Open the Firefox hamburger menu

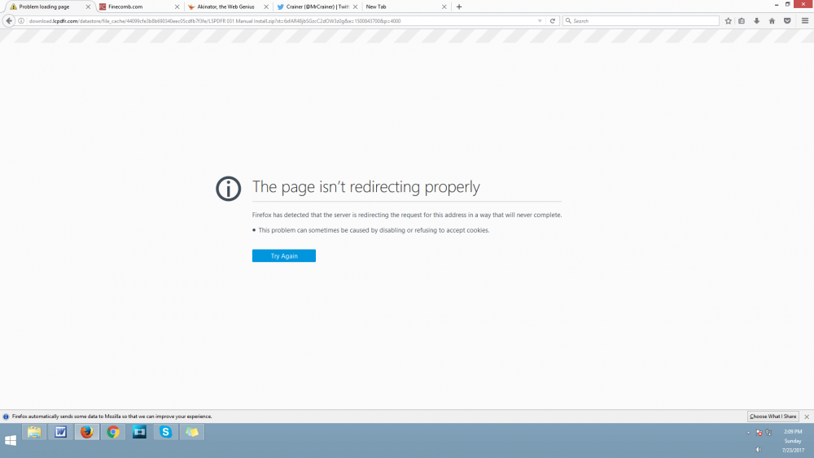pos(805,21)
